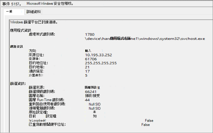This screenshot has height=133, width=213.
Task: Click the 篩選損毀識別碼 label
Action: (x=42, y=92)
